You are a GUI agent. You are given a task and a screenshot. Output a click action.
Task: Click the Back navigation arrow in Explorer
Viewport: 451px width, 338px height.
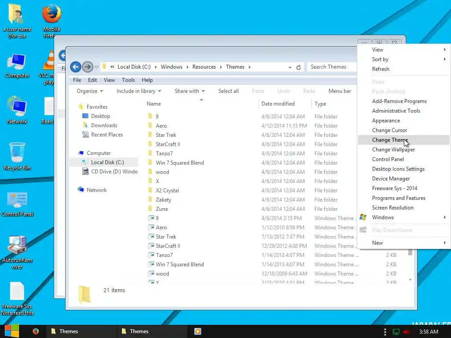76,67
